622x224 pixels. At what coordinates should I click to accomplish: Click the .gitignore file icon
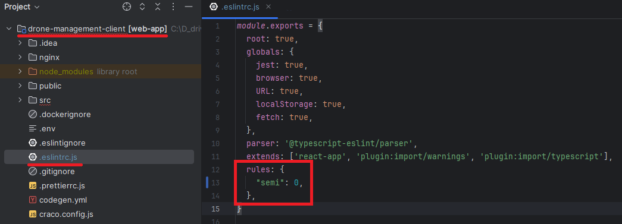point(33,171)
